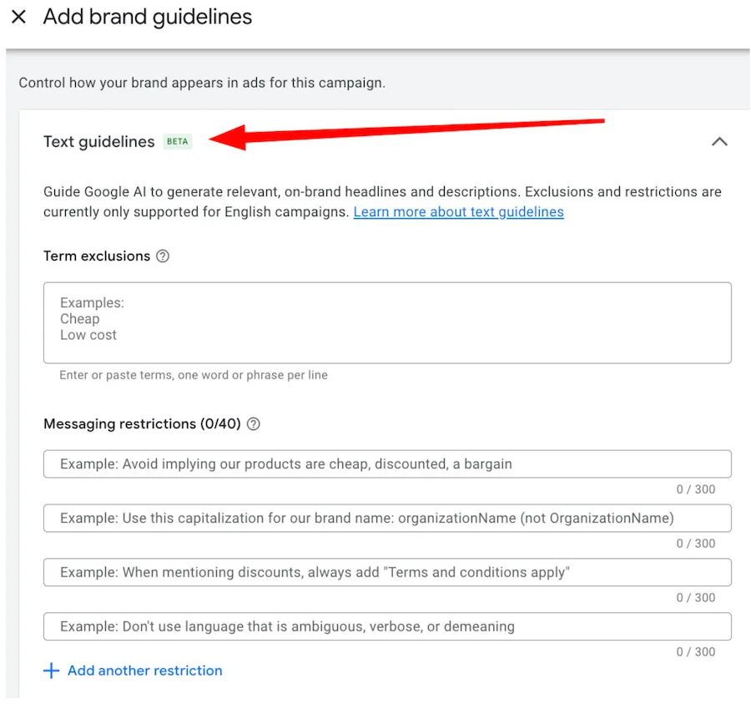Close the Add brand guidelines panel
751x704 pixels.
18,17
